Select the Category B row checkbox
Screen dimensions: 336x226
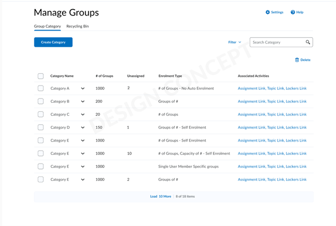coord(40,101)
